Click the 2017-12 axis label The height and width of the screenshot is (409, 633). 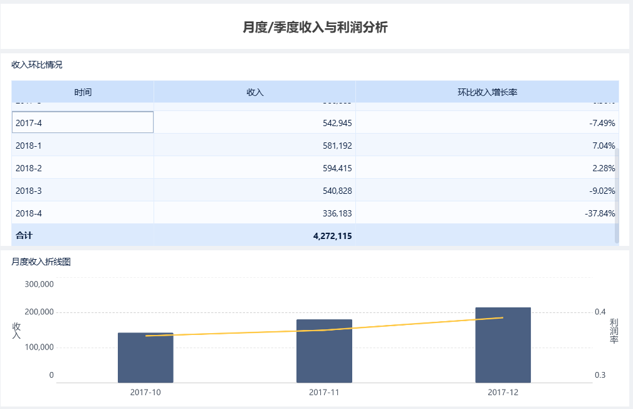[503, 392]
